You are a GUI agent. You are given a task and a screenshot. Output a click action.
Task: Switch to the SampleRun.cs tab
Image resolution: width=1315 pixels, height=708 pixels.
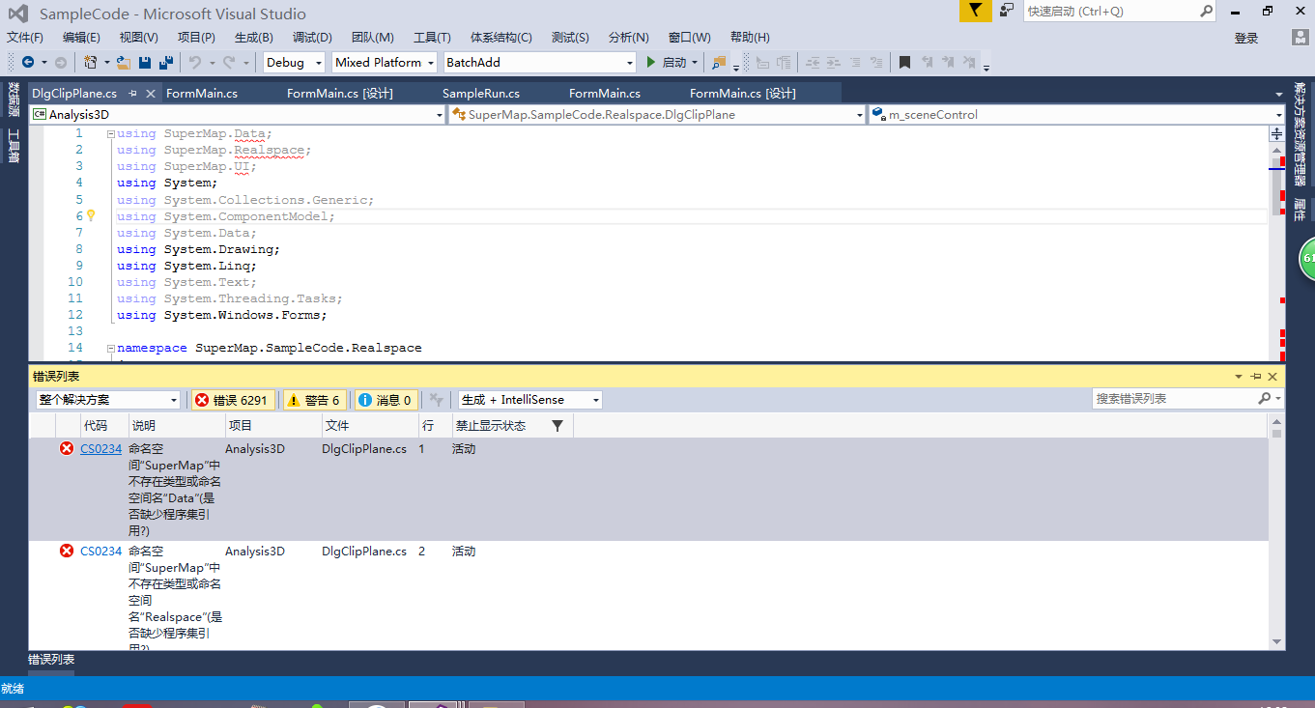(x=480, y=94)
